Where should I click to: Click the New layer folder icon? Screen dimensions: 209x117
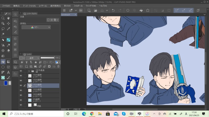tap(36, 67)
